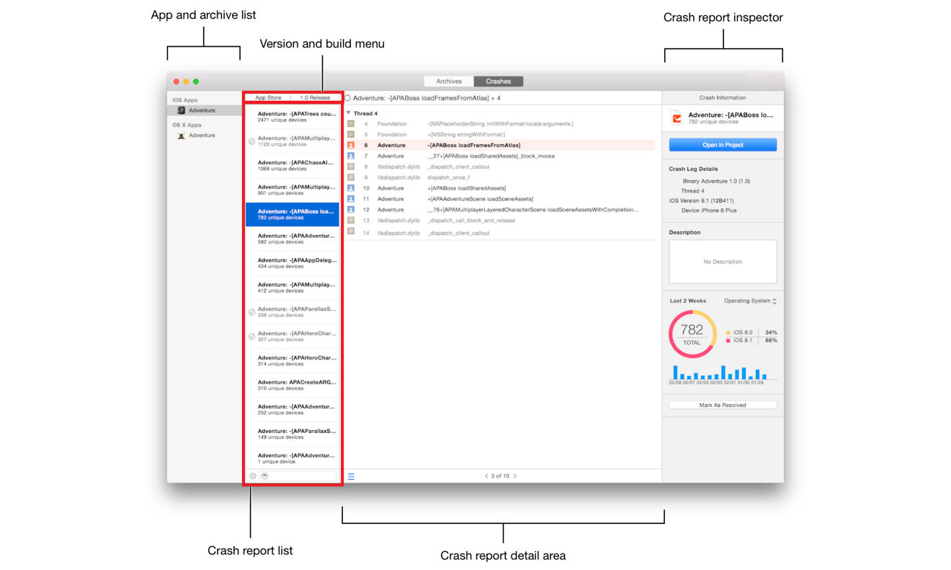Viewport: 951px width, 570px height.
Task: Click the library icon on frame 8
Action: pos(351,166)
